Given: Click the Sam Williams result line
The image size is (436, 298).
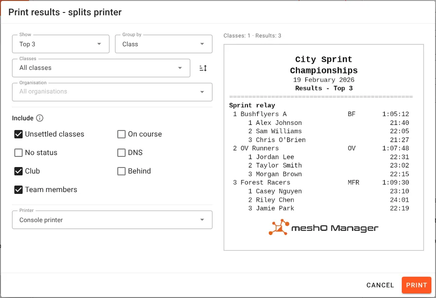Looking at the screenshot, I should click(329, 131).
